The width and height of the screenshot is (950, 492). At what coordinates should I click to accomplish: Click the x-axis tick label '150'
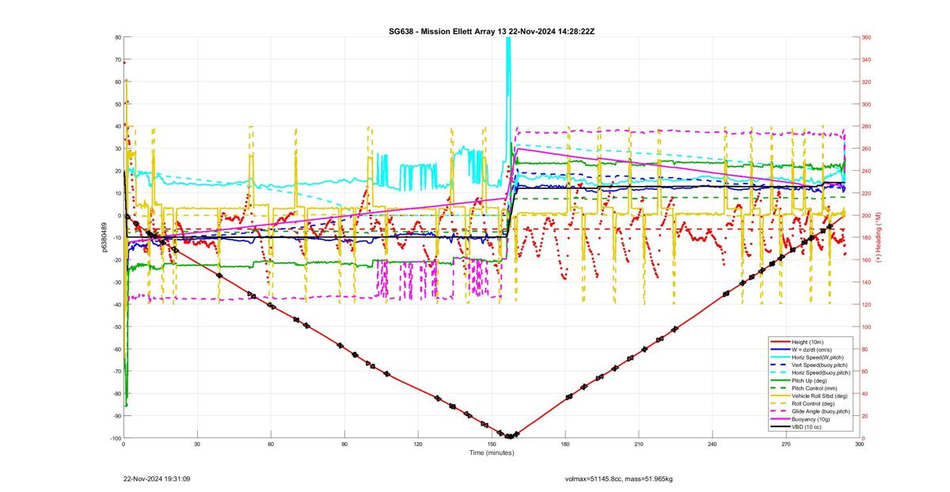point(492,445)
